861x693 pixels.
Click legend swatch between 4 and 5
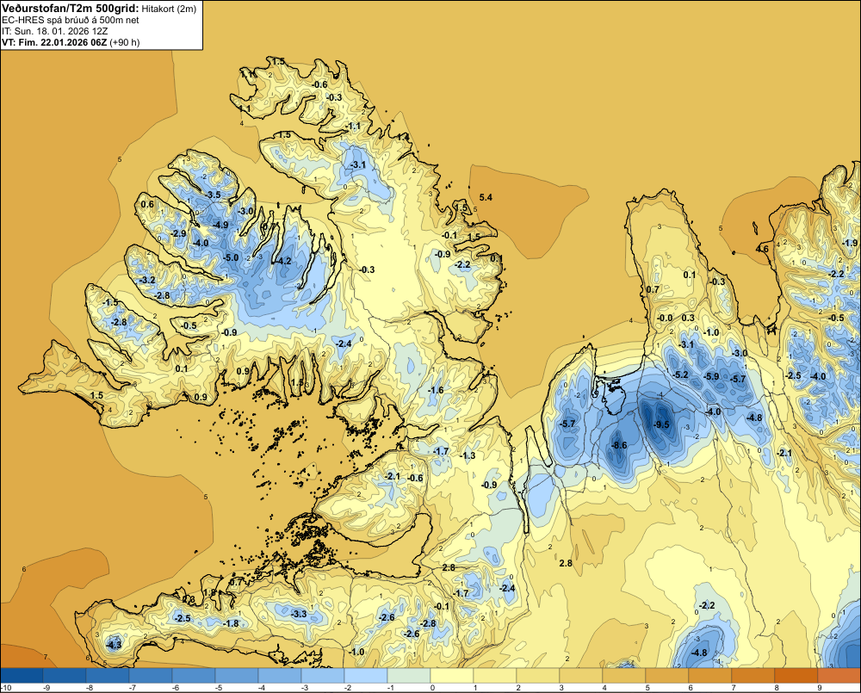[x=624, y=676]
